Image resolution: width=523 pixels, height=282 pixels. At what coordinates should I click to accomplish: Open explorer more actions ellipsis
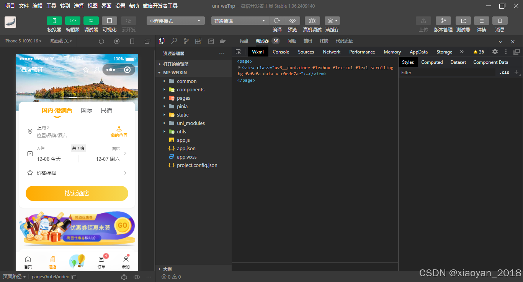pos(222,53)
